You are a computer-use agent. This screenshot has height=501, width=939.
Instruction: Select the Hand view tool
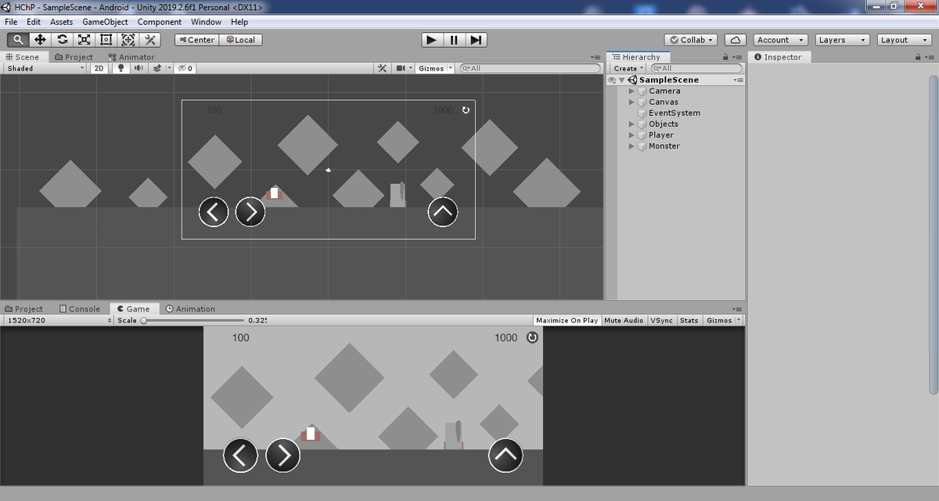pos(18,40)
